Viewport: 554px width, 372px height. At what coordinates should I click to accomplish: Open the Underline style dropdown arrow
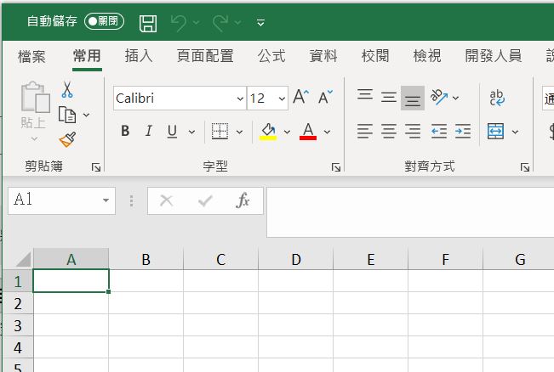click(x=191, y=132)
